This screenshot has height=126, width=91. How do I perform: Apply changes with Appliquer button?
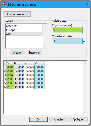(x=78, y=119)
